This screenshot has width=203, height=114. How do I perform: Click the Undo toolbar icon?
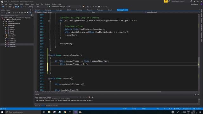tap(21, 7)
